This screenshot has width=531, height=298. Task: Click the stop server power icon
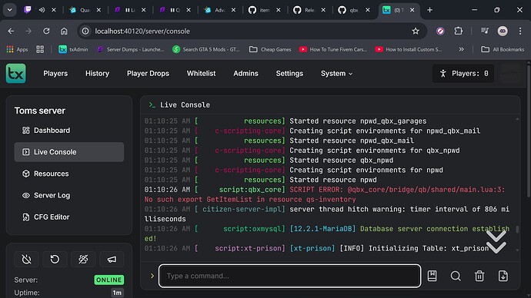pyautogui.click(x=26, y=259)
